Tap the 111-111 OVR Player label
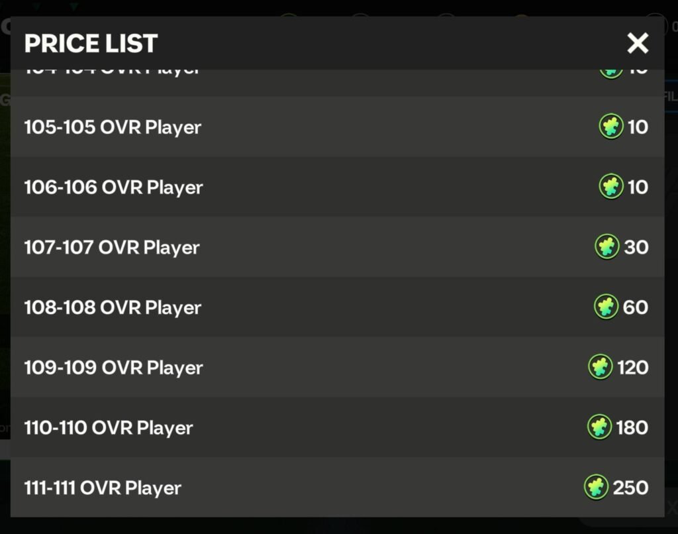The width and height of the screenshot is (678, 534). point(103,488)
